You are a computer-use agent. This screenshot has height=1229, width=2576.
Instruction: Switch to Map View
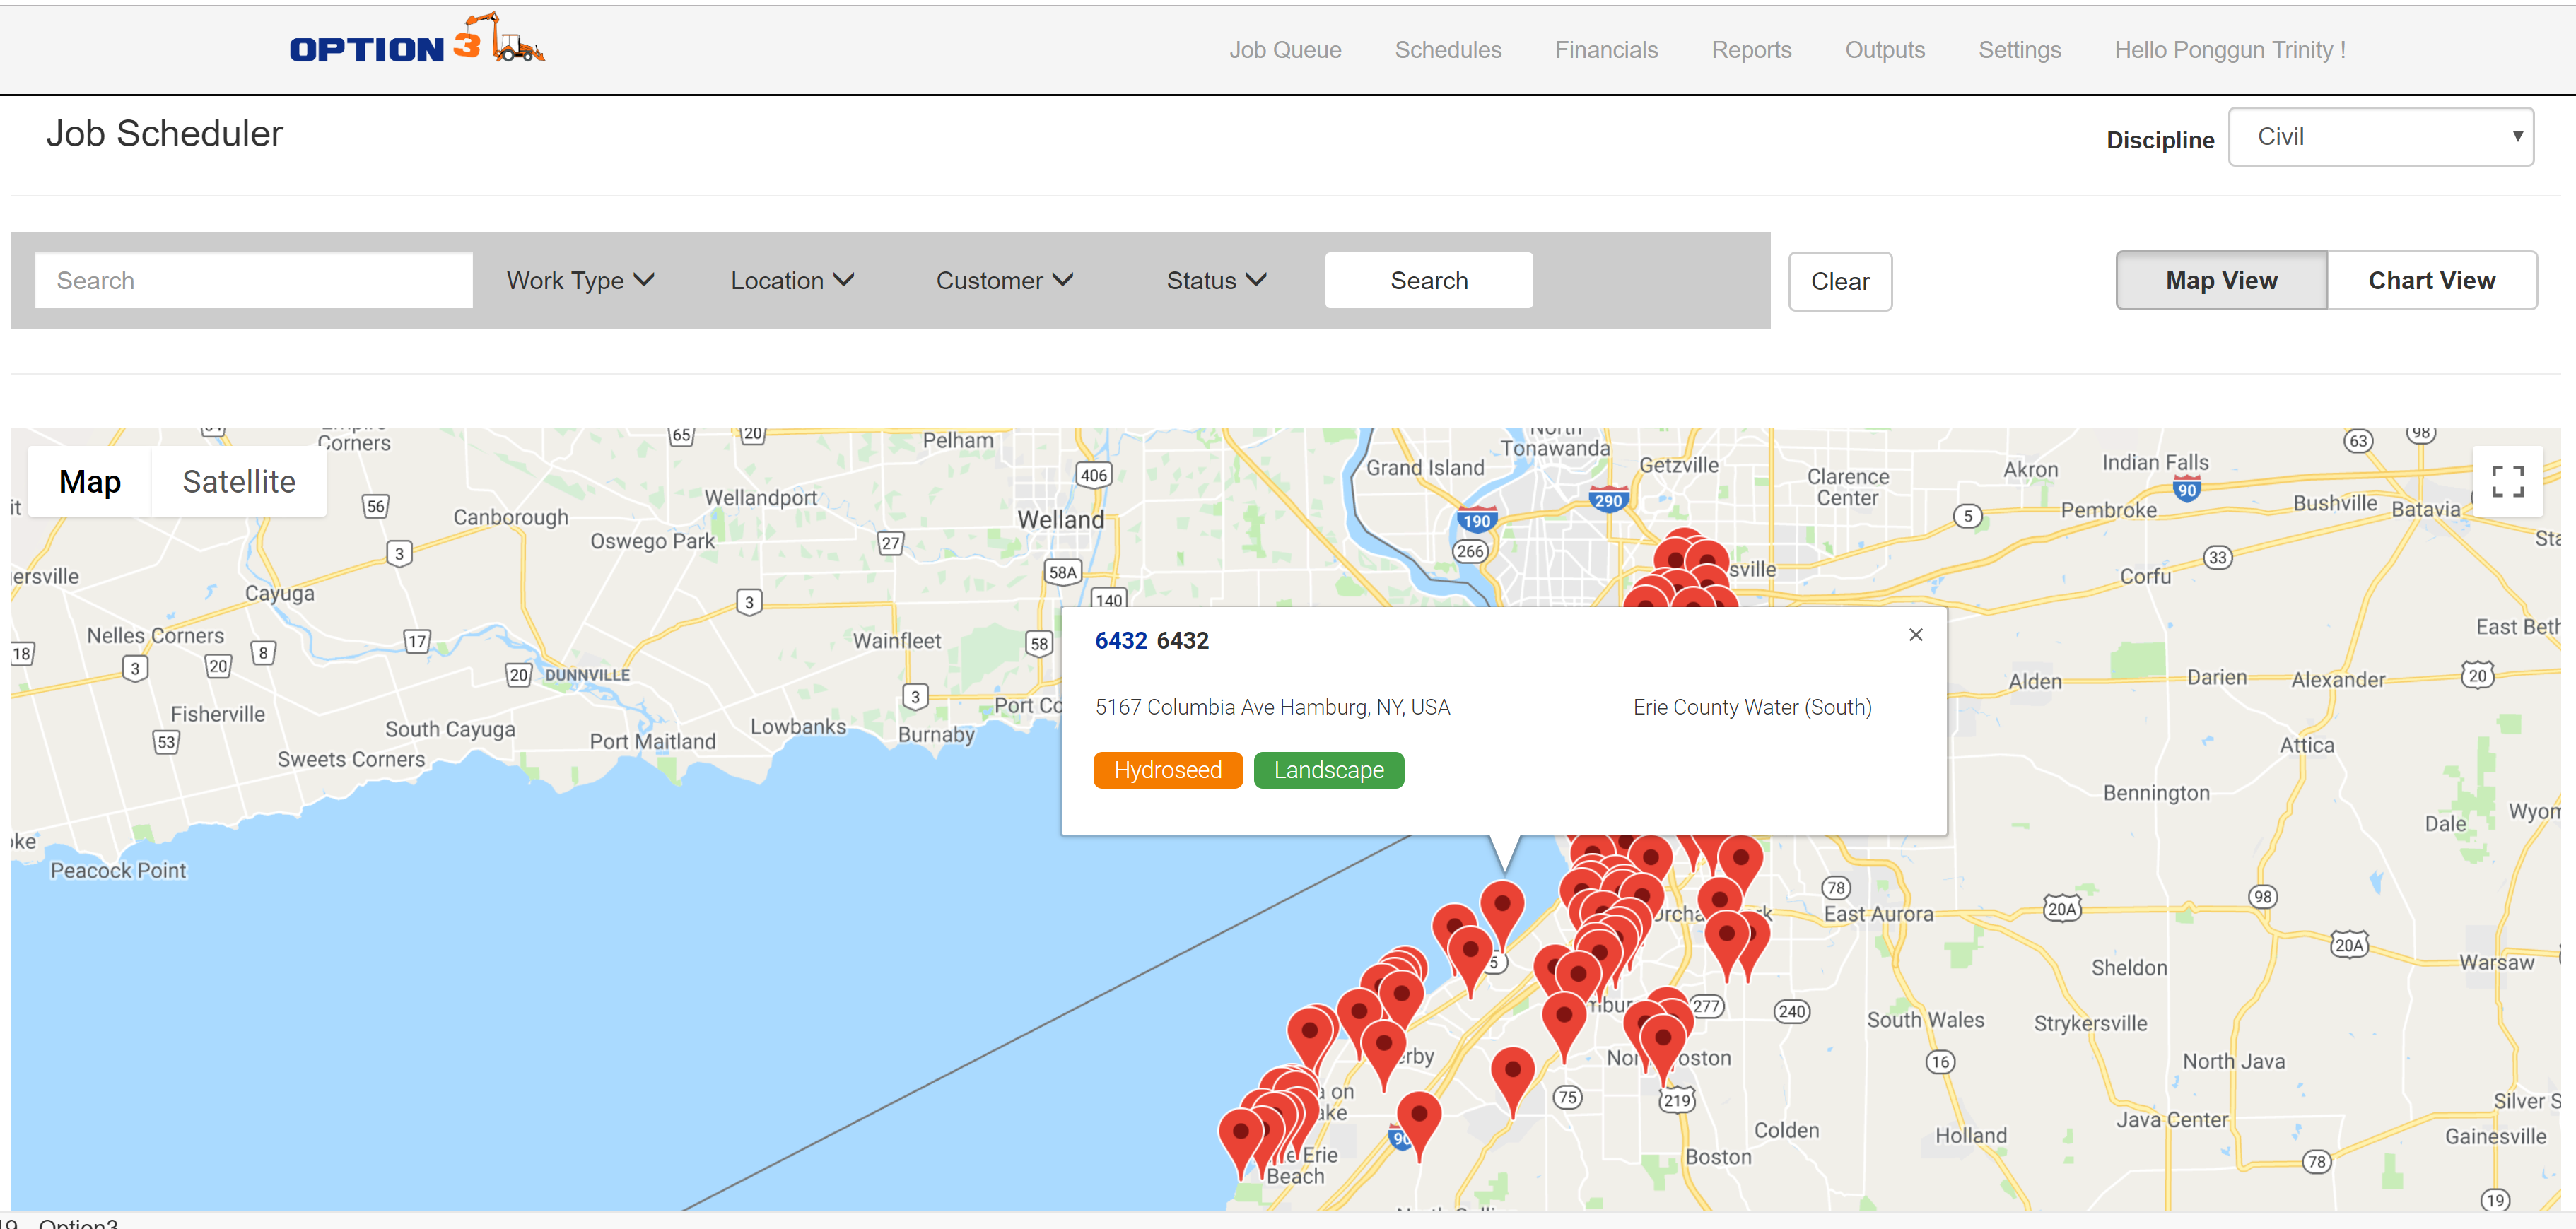tap(2221, 281)
